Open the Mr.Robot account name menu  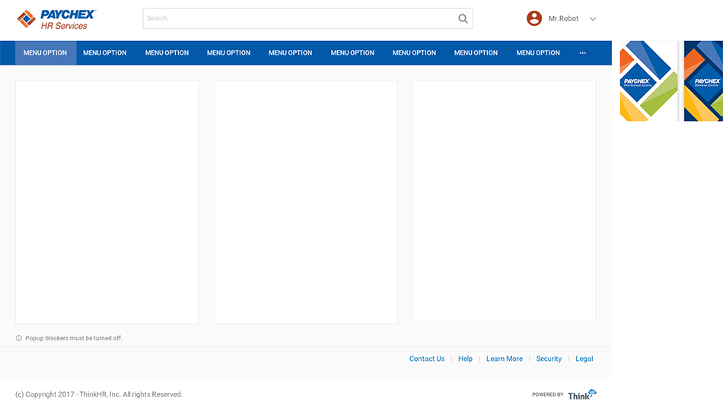pyautogui.click(x=563, y=19)
